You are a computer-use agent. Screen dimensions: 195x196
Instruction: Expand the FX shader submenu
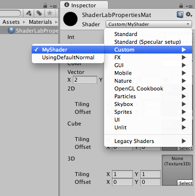click(148, 57)
